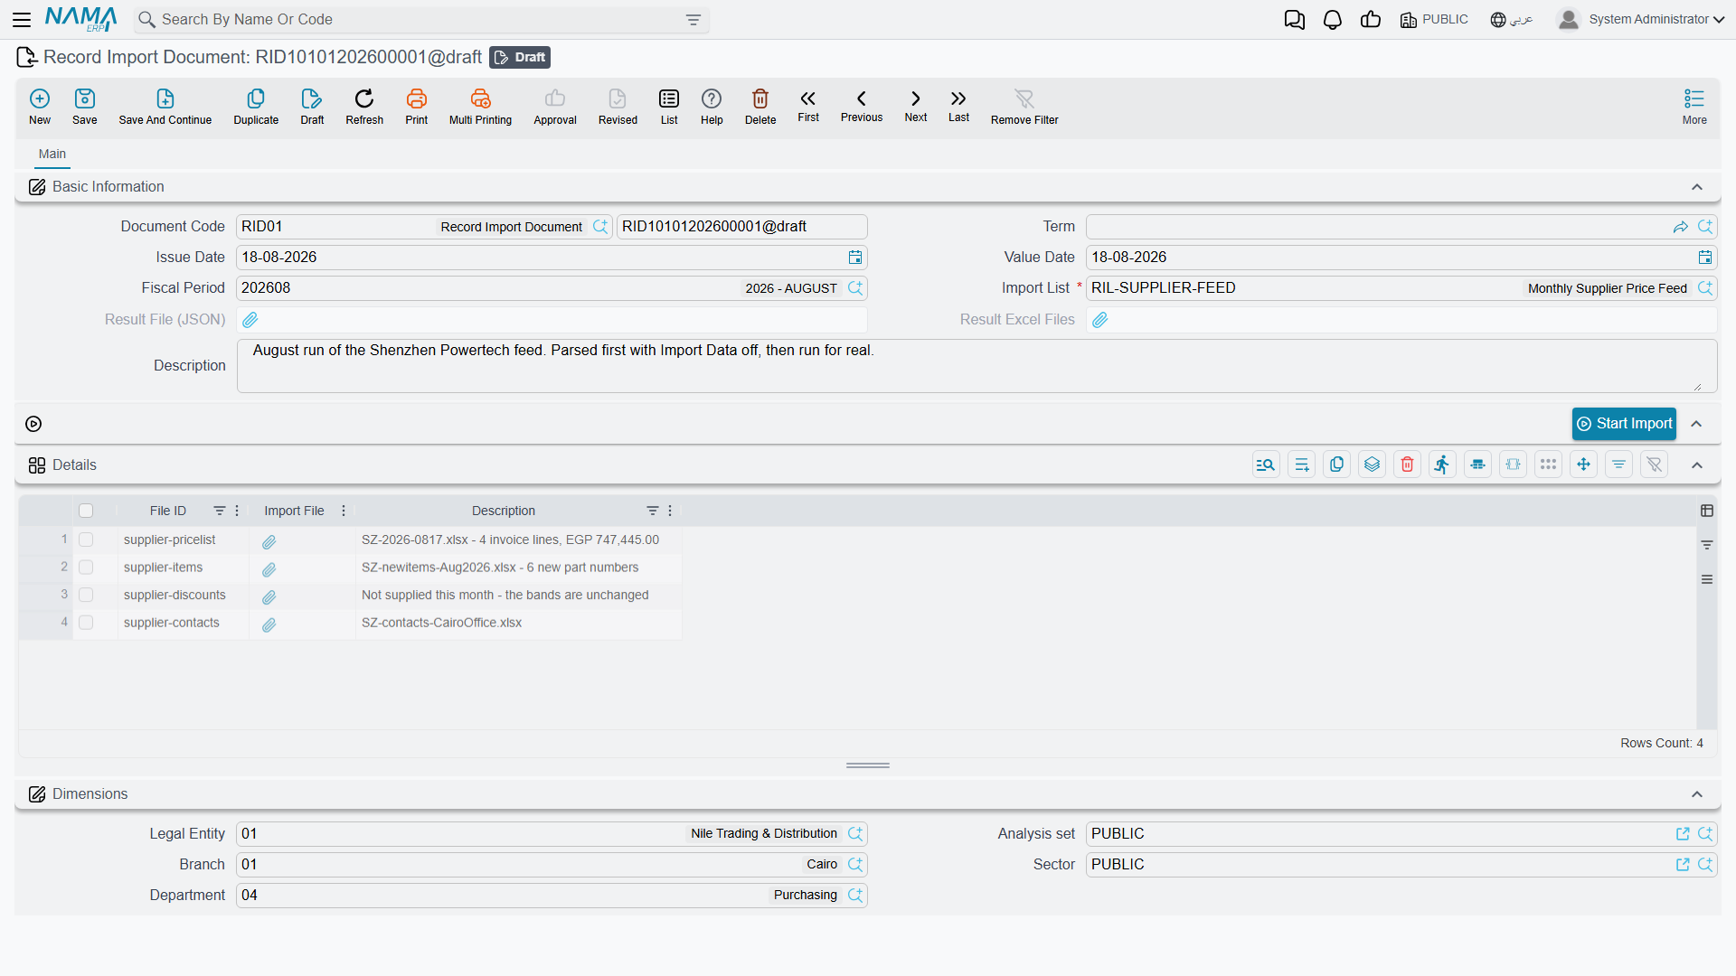Collapse the Start Import section
This screenshot has height=976, width=1736.
pyautogui.click(x=1697, y=424)
